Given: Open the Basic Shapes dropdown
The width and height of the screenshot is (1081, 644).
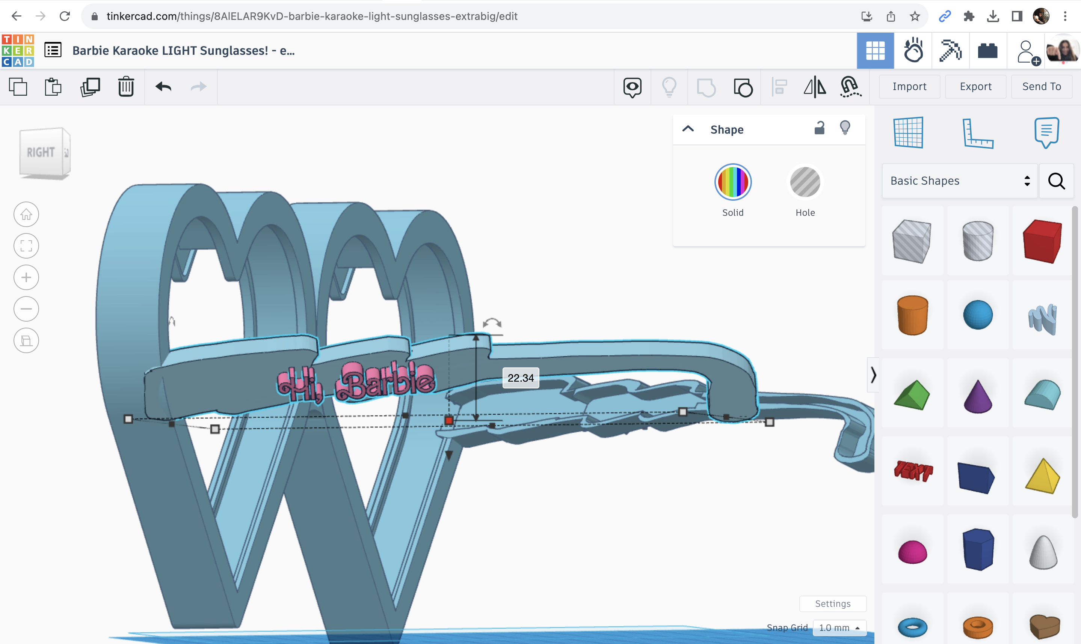Looking at the screenshot, I should [959, 181].
